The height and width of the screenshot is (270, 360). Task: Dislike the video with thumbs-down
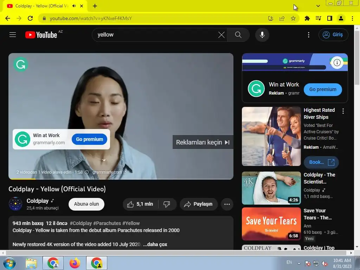[x=167, y=204]
